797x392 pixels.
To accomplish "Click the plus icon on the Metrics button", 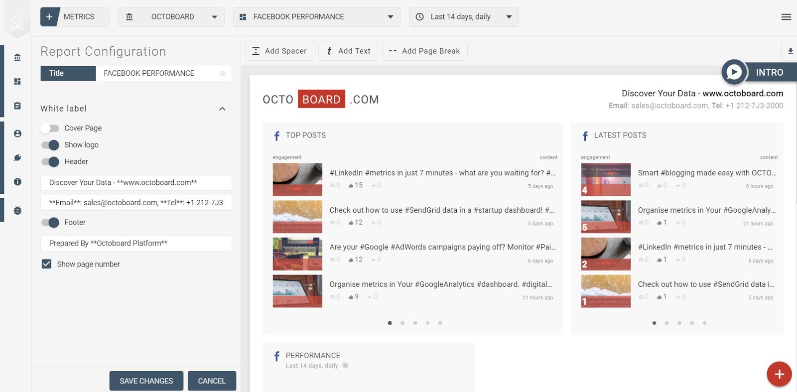I will 49,17.
